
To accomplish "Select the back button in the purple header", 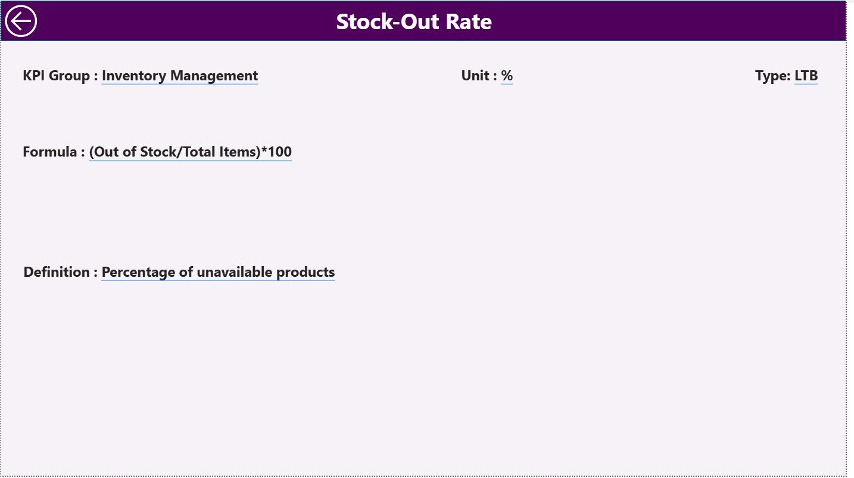I will [x=20, y=20].
